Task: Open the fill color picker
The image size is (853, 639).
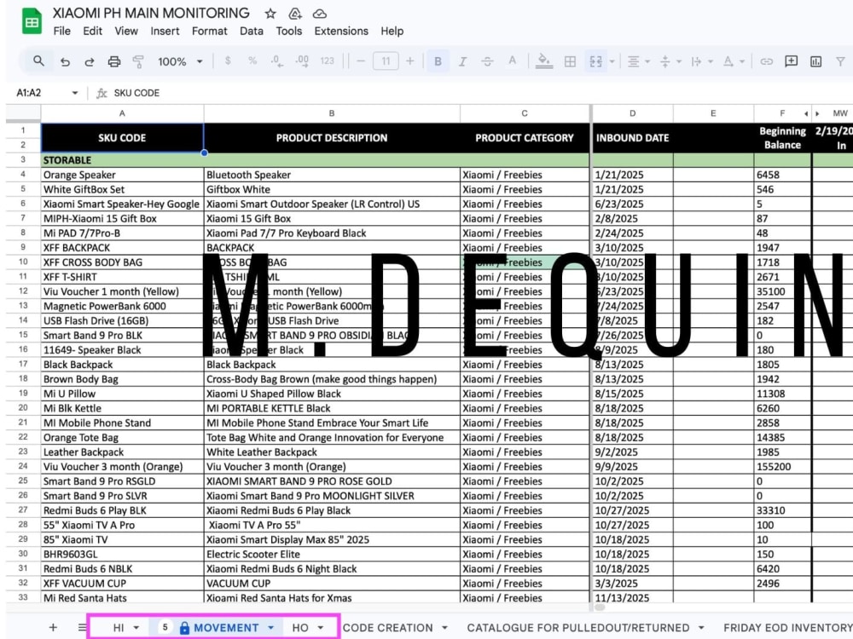Action: (x=543, y=60)
